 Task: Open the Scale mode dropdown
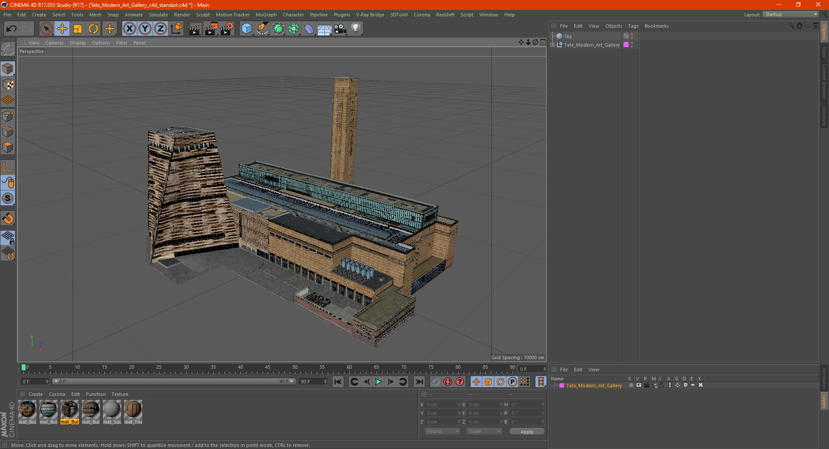click(x=484, y=431)
